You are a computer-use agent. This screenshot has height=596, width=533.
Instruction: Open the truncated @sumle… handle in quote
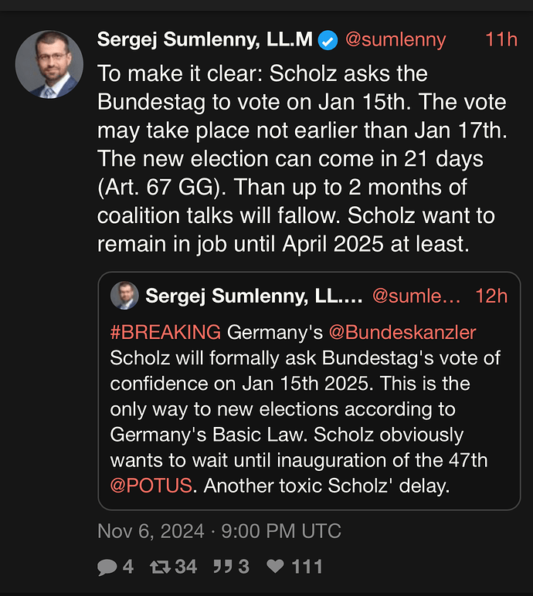[416, 296]
